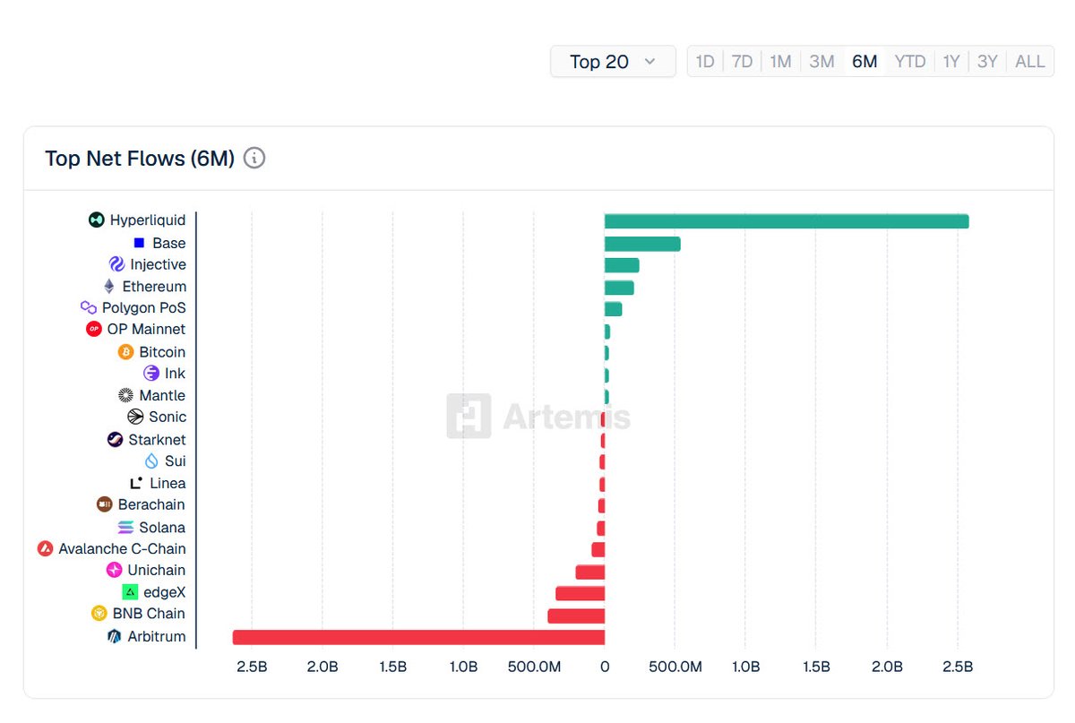Click the Polygon PoS label text
The image size is (1075, 723).
pos(144,308)
